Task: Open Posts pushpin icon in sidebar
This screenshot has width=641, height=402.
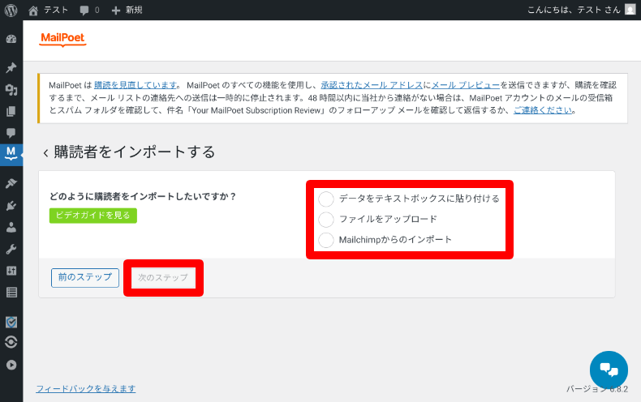Action: (11, 67)
